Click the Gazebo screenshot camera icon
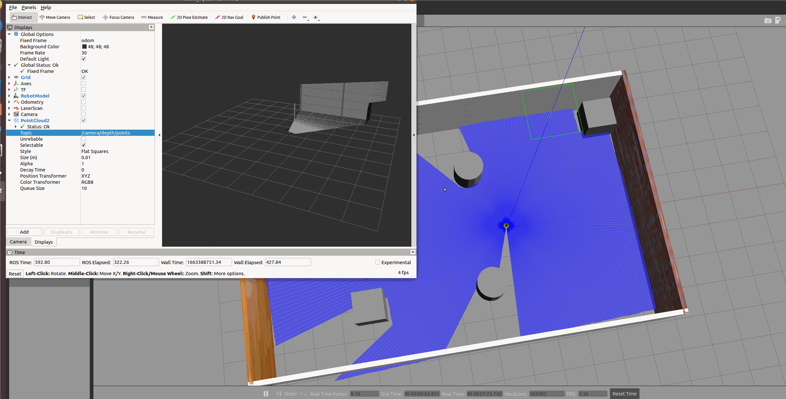Screen dimensions: 786x399 (x=768, y=21)
